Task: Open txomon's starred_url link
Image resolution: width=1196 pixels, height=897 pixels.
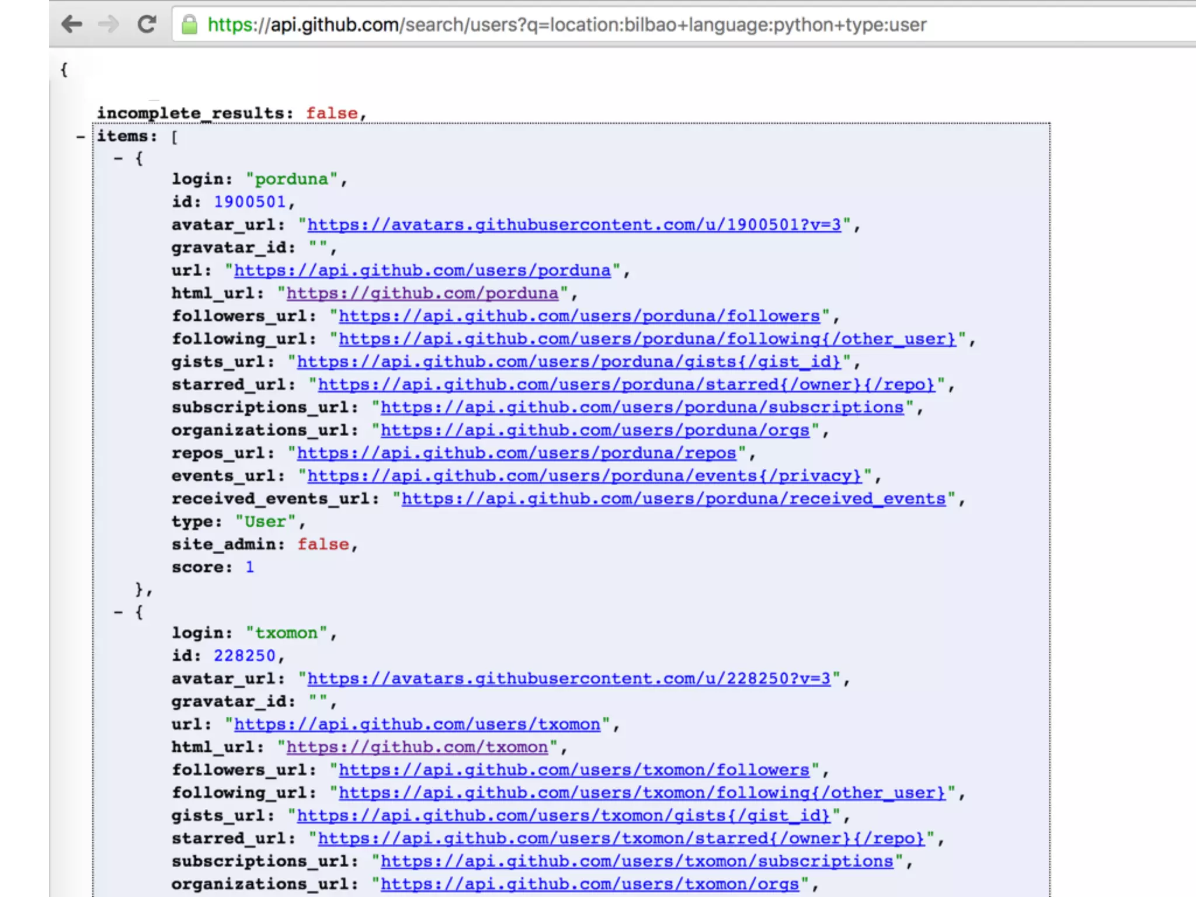Action: tap(621, 839)
